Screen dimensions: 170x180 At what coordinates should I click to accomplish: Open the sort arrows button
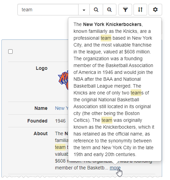(140, 10)
